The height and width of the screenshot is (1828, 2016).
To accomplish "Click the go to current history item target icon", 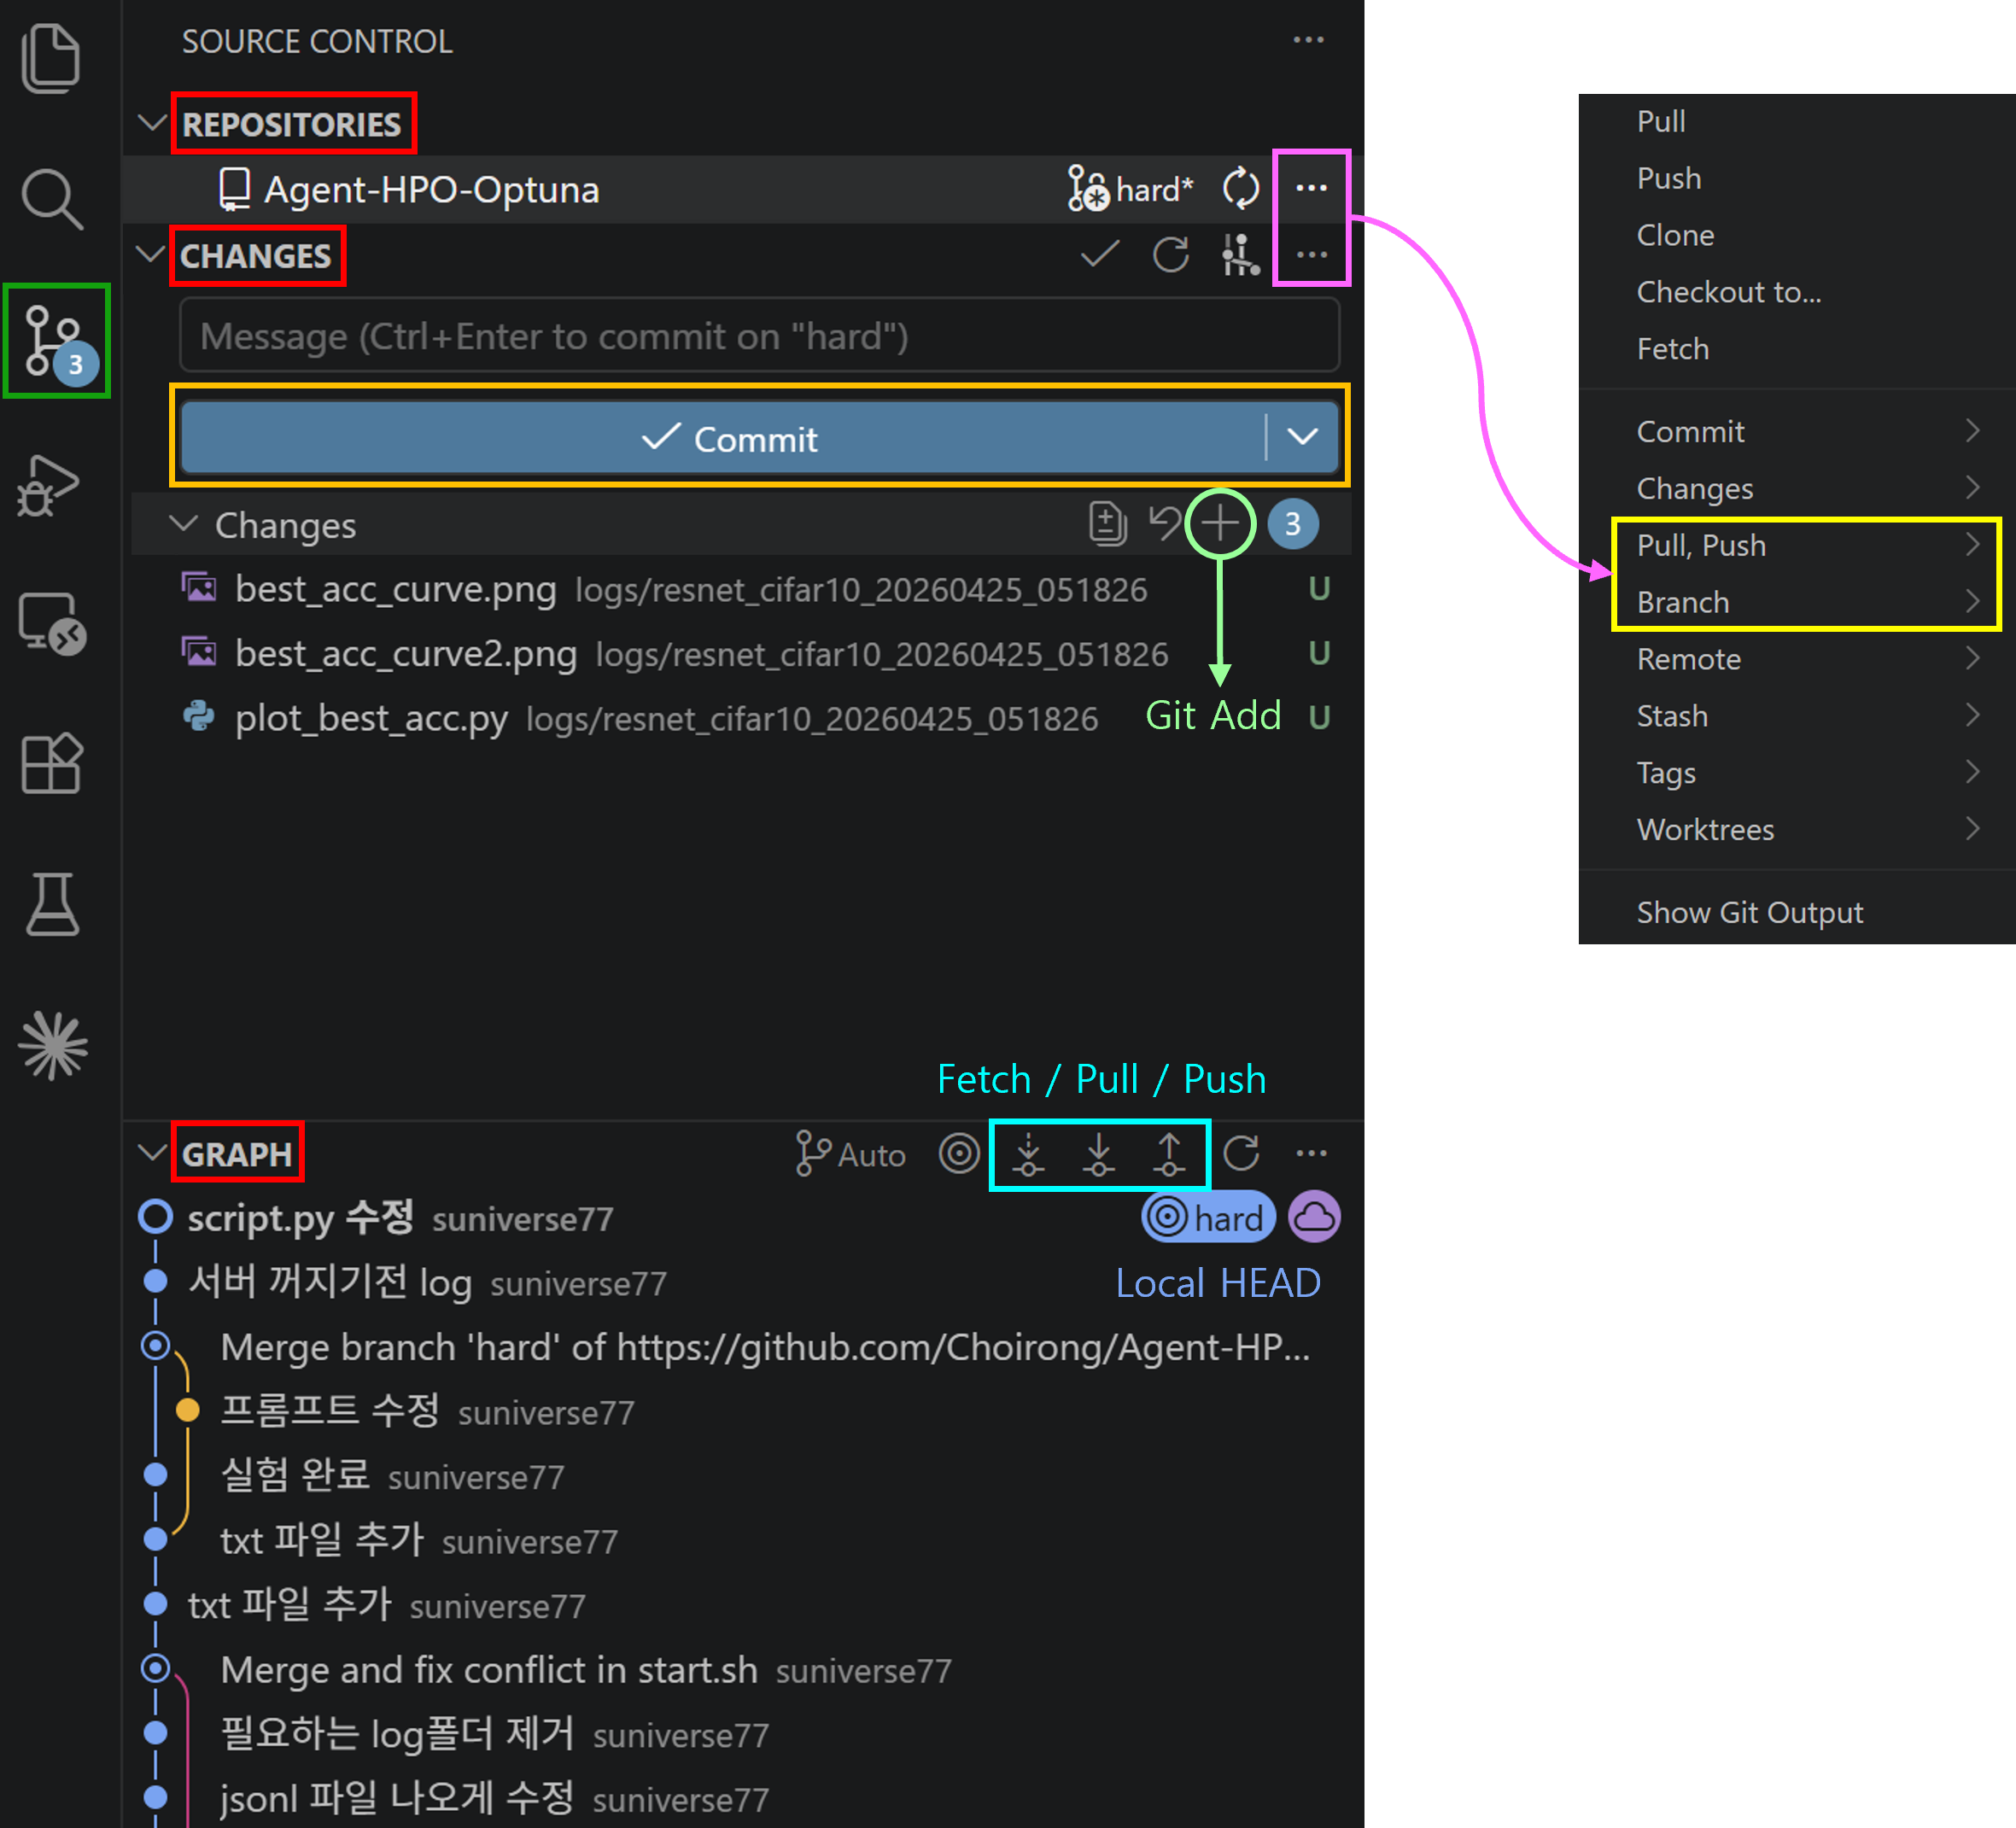I will click(958, 1154).
